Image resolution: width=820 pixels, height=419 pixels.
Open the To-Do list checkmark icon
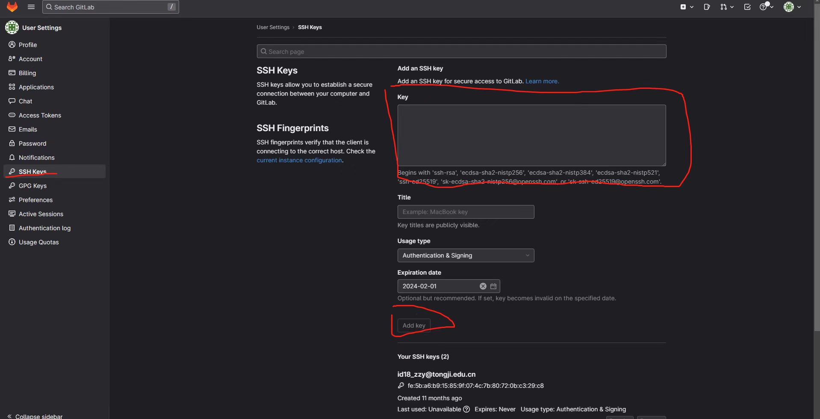[x=747, y=7]
